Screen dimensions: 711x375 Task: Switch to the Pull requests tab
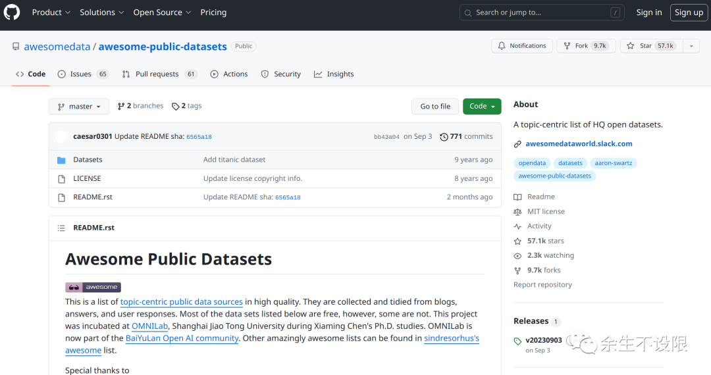pyautogui.click(x=159, y=74)
